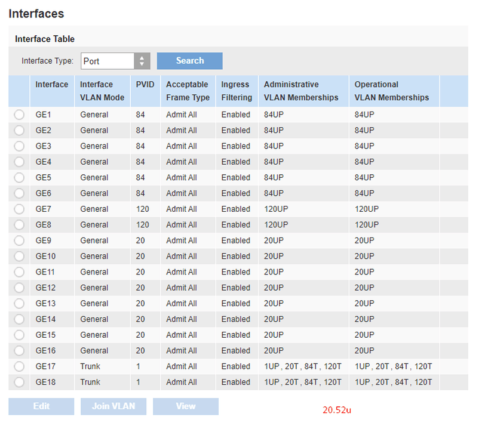This screenshot has height=438, width=482.
Task: Click GE18 operational membership 1UP, 20T, 84T, 120T
Action: coord(393,382)
